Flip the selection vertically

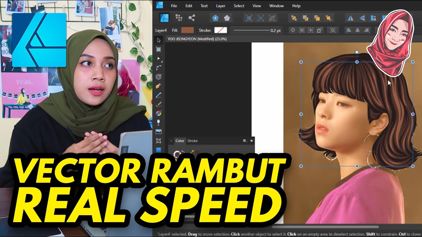coord(362,18)
